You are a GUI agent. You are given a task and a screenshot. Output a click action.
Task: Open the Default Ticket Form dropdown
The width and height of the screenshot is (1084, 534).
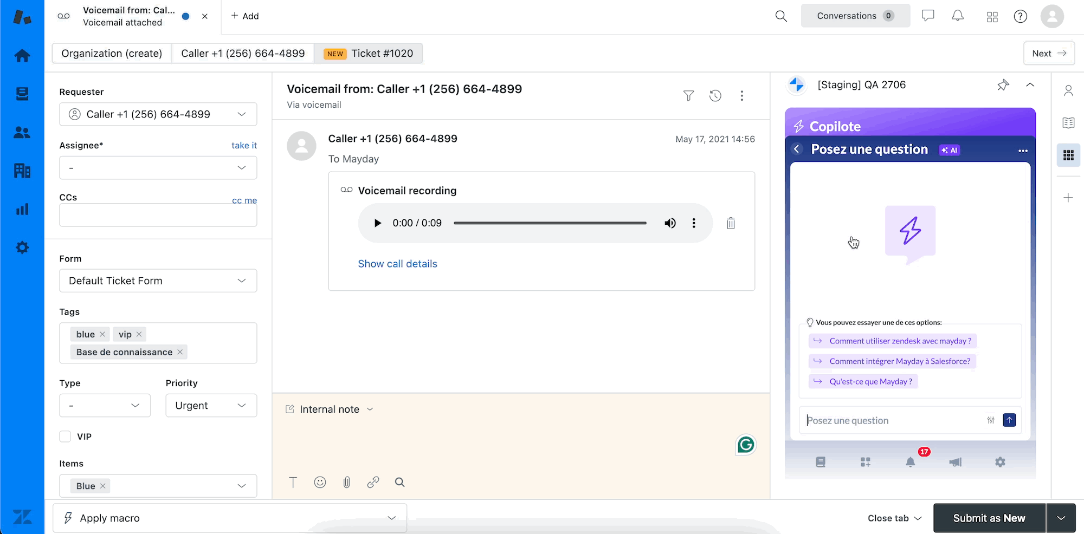coord(158,281)
